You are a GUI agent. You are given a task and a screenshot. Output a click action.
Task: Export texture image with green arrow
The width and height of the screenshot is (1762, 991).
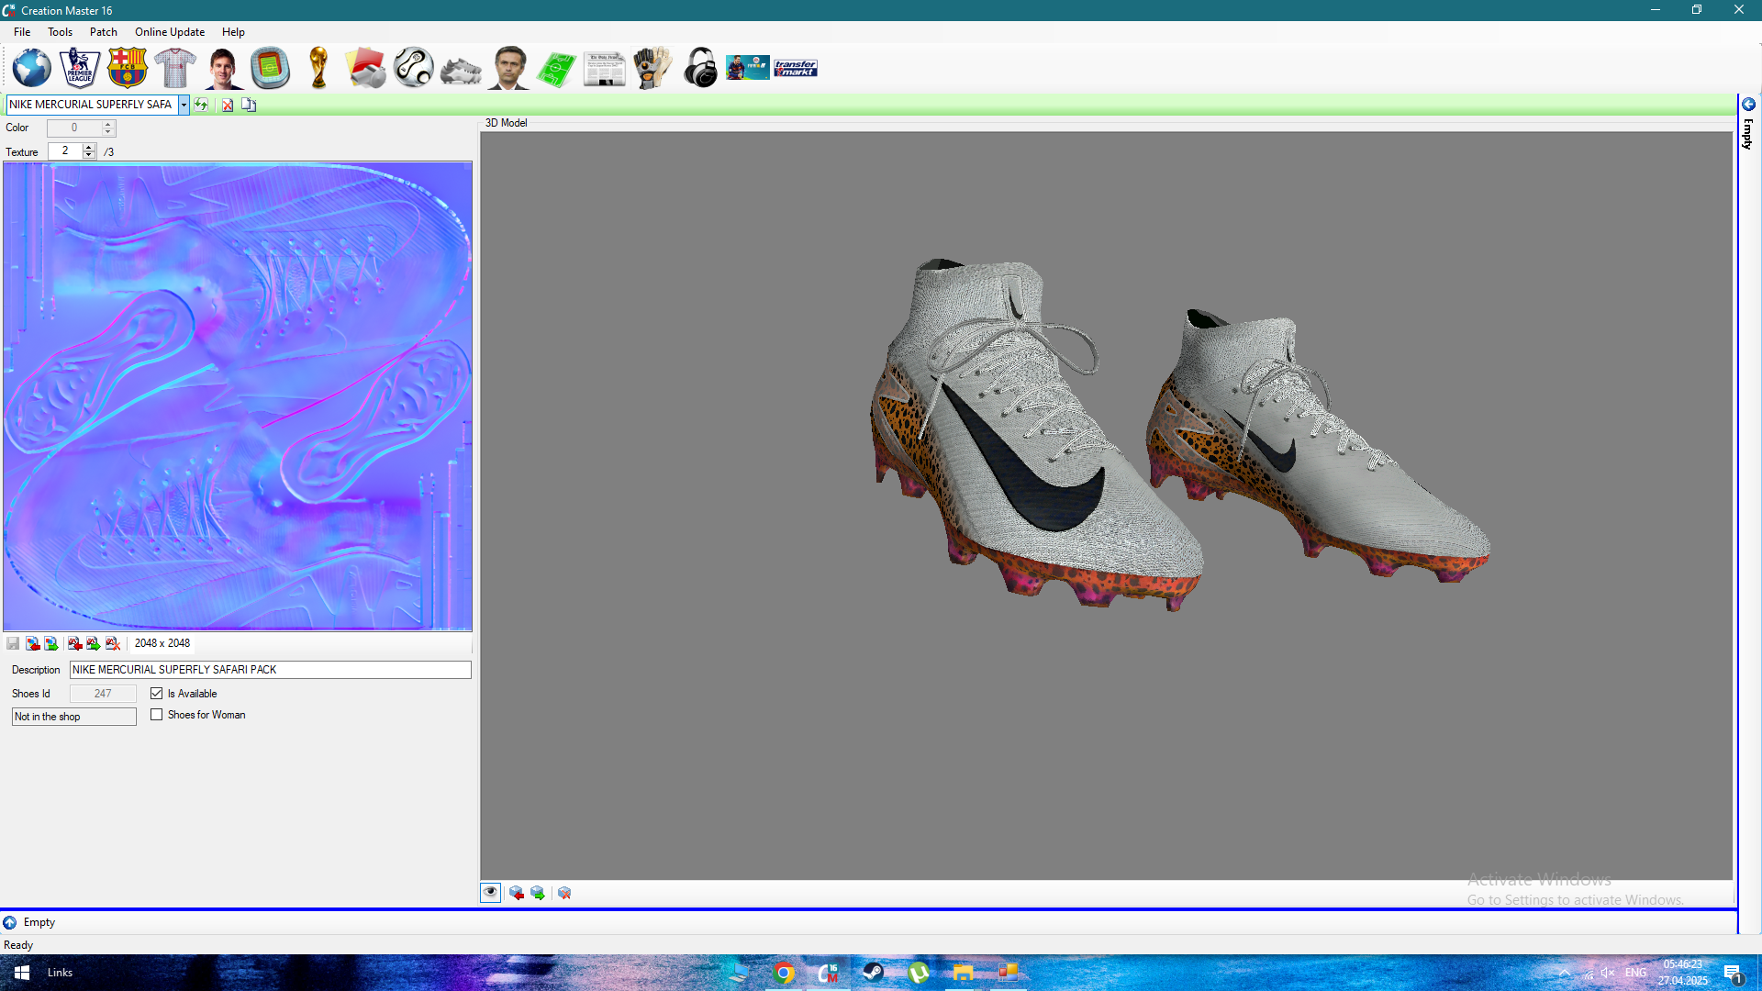(x=51, y=643)
